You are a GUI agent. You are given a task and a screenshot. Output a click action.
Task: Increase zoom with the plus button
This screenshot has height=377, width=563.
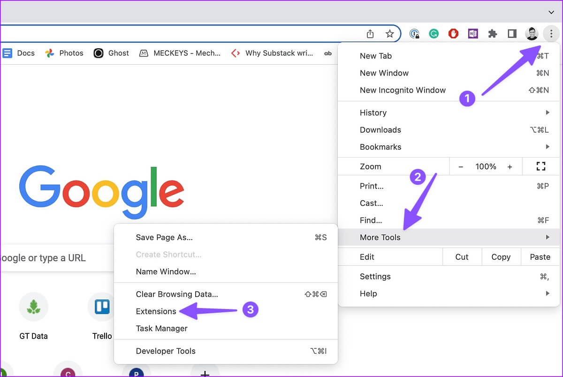click(x=510, y=166)
